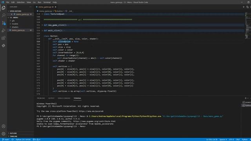
Task: Click menu_game.py breadcrumb segment
Action: click(45, 11)
